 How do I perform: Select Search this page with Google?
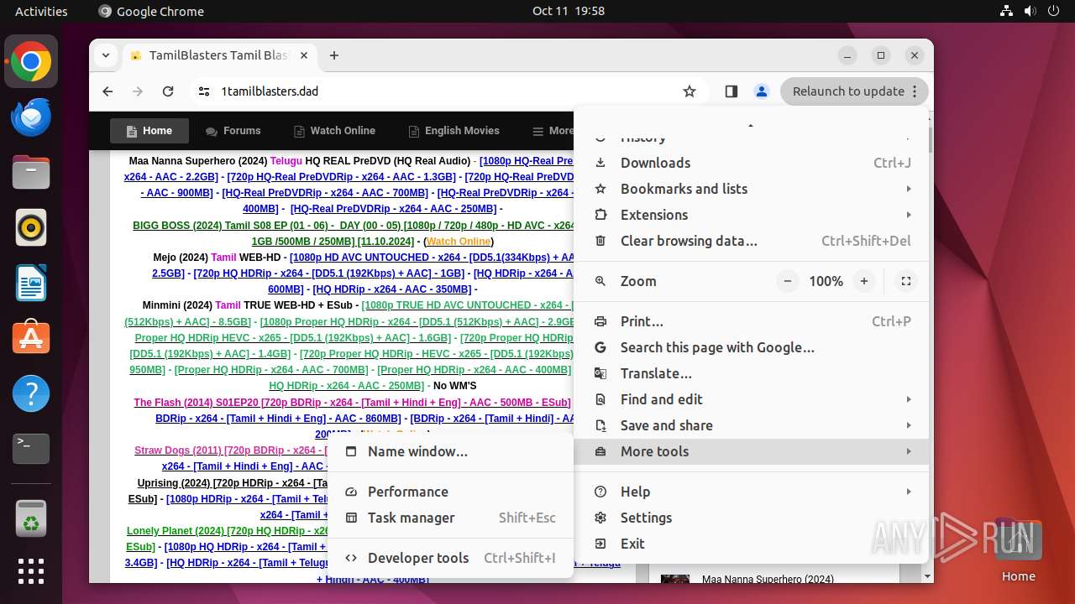[752, 347]
